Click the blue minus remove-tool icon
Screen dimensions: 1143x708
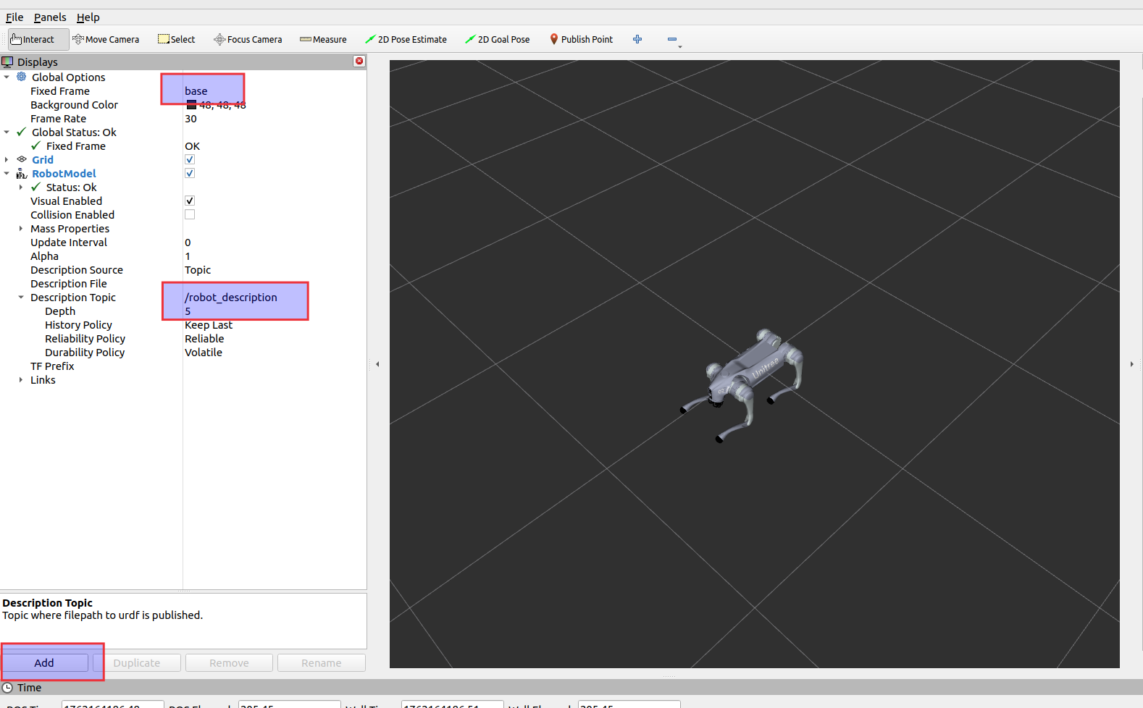point(672,39)
